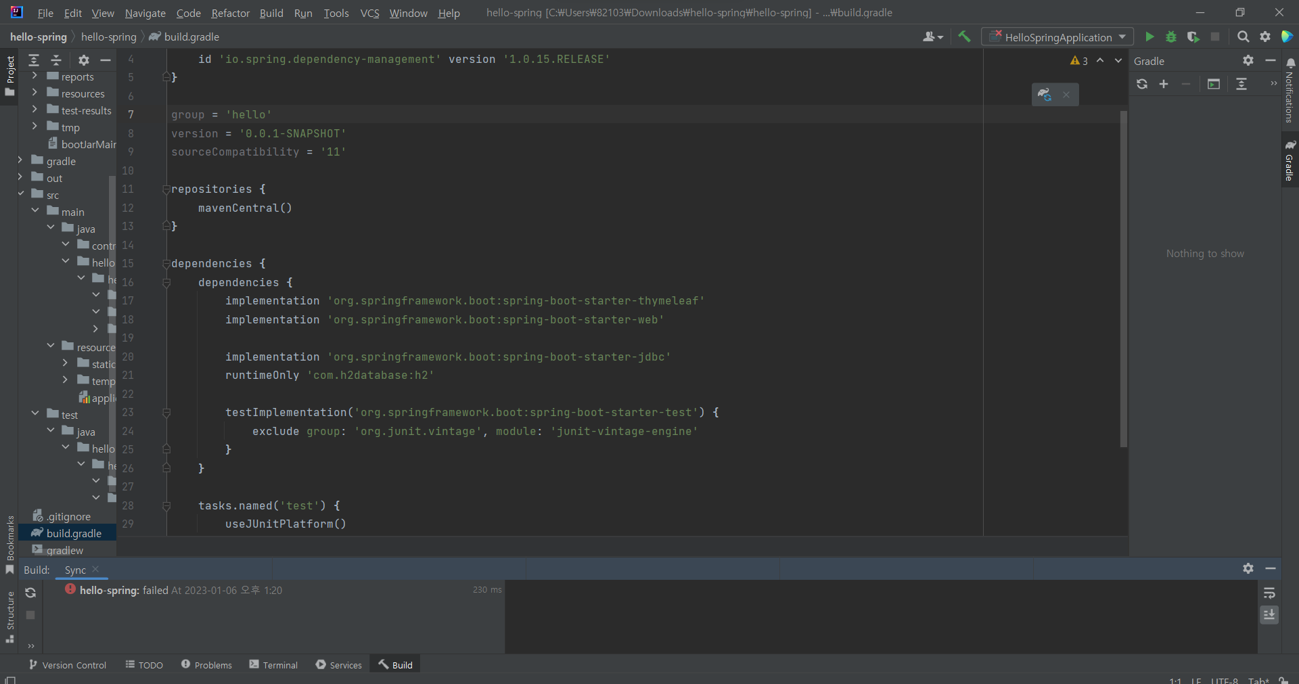Open the user account icon menu
Image resolution: width=1299 pixels, height=684 pixels.
932,37
